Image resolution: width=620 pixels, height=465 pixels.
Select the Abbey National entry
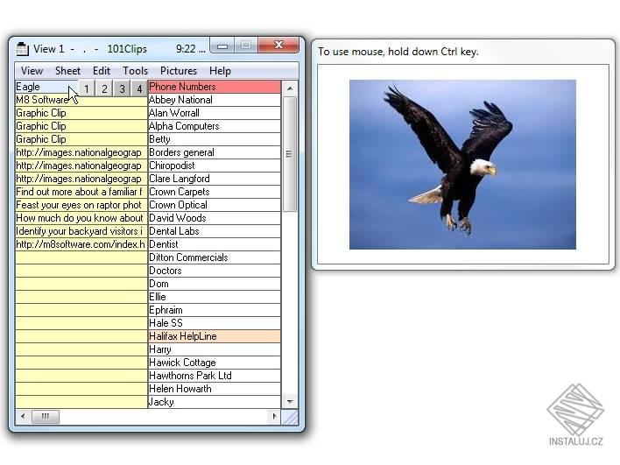215,100
